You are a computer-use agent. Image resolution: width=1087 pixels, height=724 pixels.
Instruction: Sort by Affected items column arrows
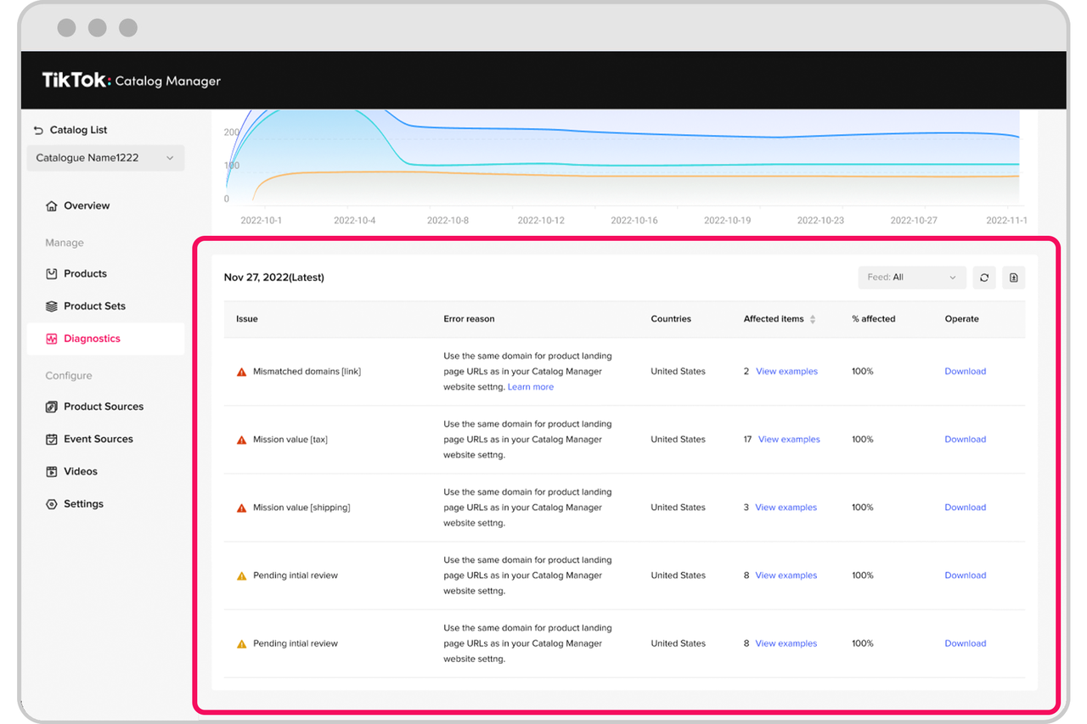click(813, 319)
